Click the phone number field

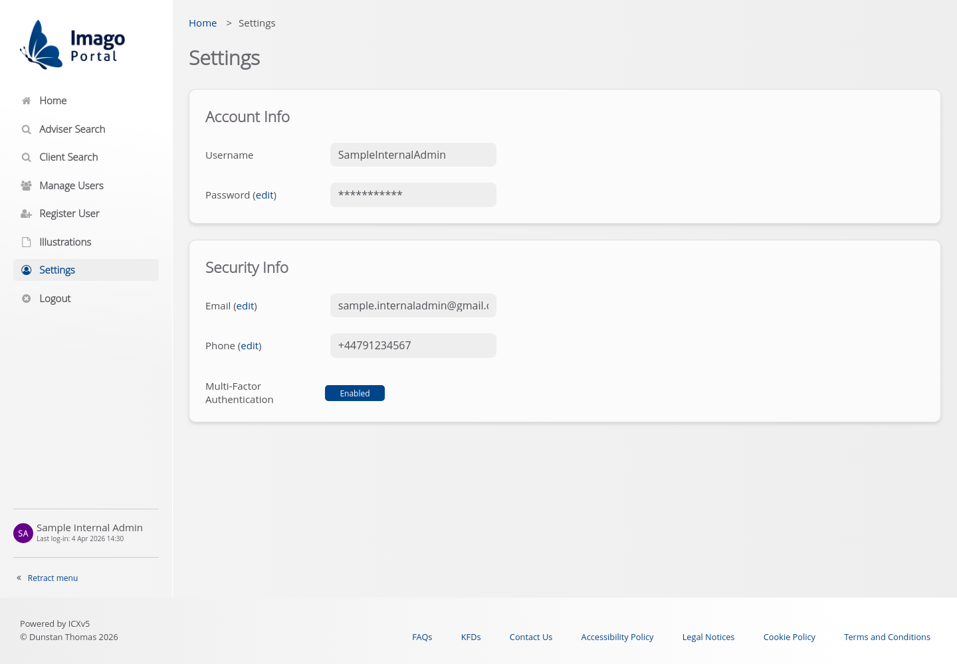click(x=413, y=345)
